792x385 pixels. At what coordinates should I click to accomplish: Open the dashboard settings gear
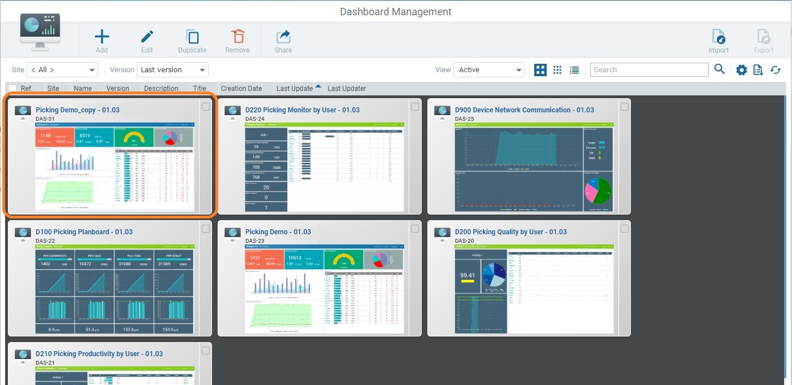pos(741,69)
